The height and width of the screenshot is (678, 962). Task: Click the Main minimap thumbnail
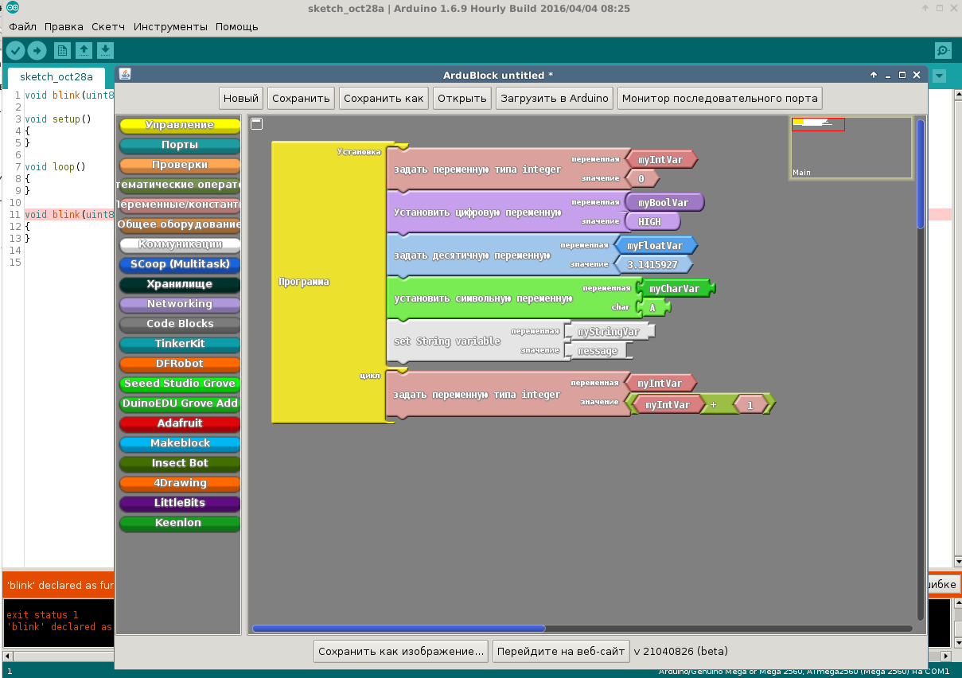click(x=850, y=148)
